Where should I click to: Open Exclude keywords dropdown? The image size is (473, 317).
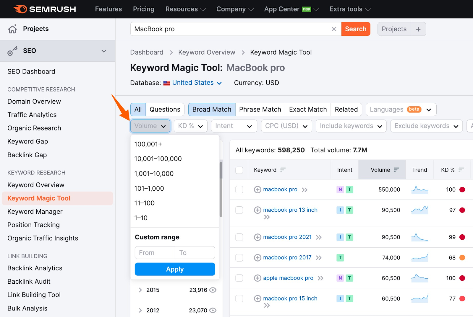point(426,126)
